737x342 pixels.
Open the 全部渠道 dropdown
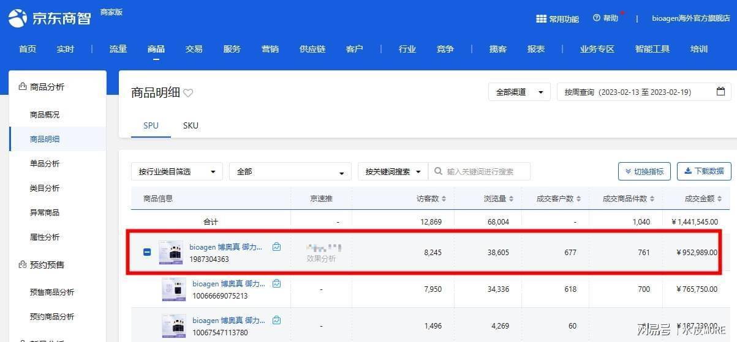[x=519, y=92]
